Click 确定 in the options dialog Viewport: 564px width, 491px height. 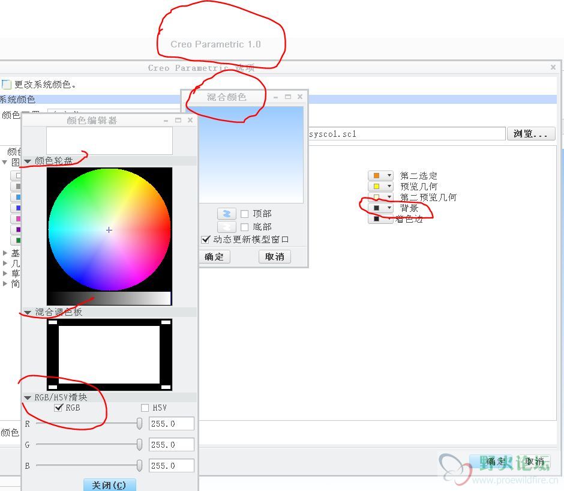tap(496, 462)
